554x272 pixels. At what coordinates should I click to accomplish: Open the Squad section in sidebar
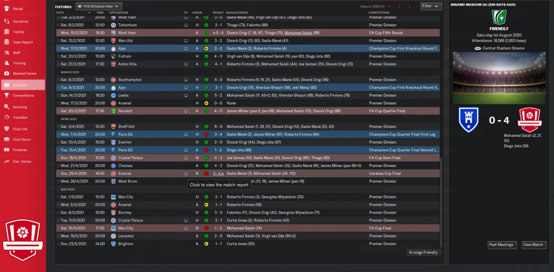click(23, 9)
